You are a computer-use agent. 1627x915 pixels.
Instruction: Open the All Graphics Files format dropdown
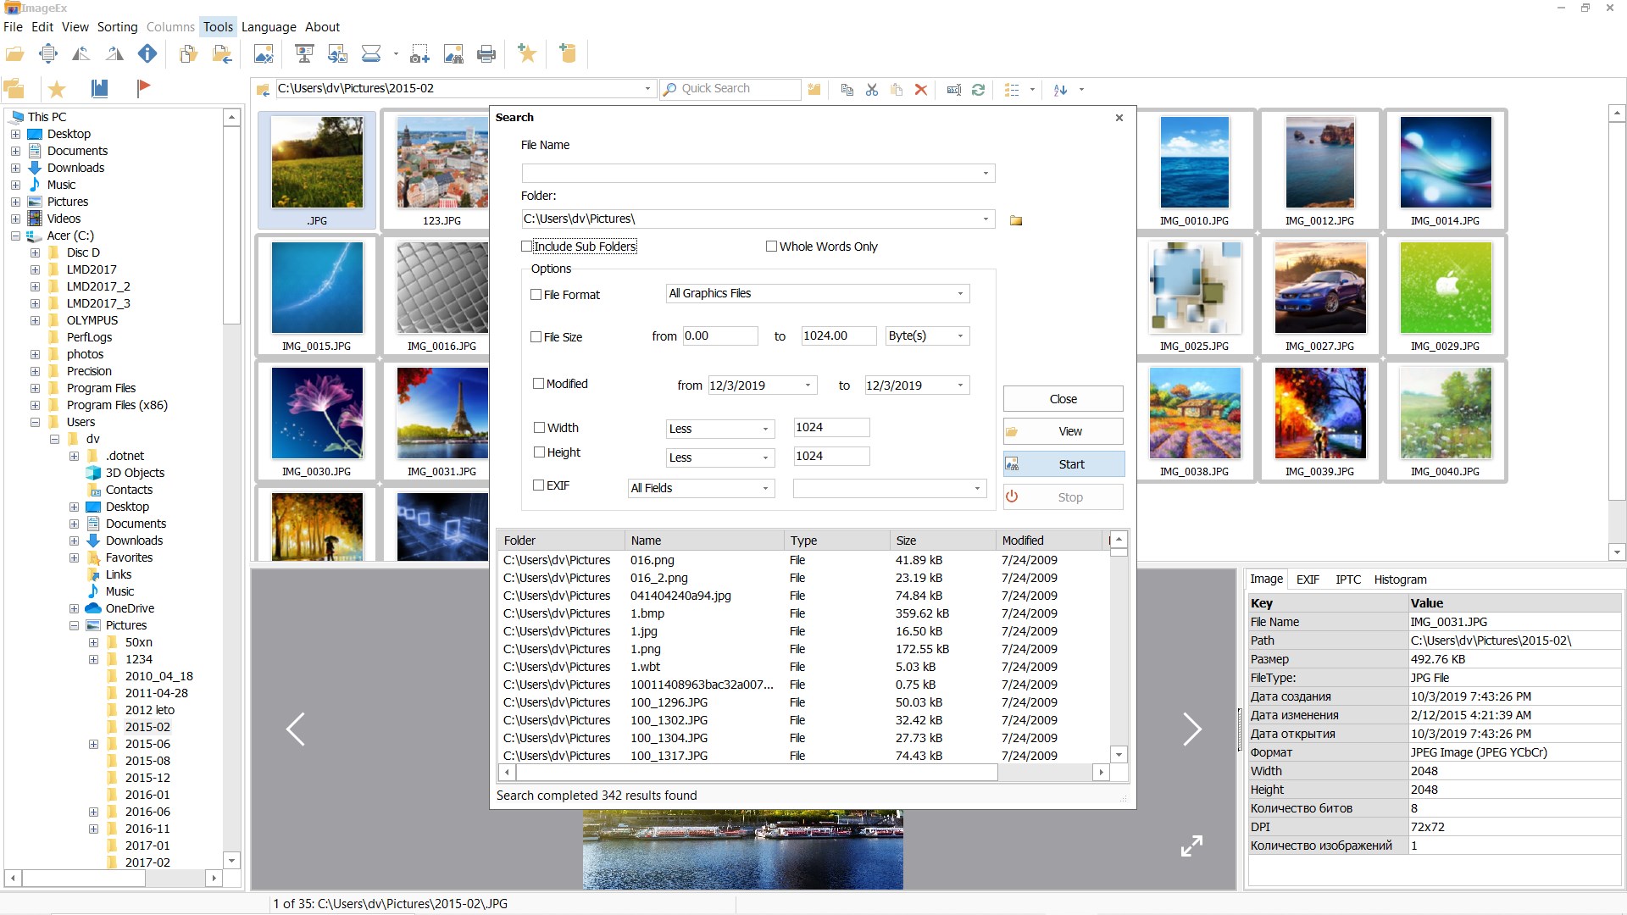pos(818,293)
